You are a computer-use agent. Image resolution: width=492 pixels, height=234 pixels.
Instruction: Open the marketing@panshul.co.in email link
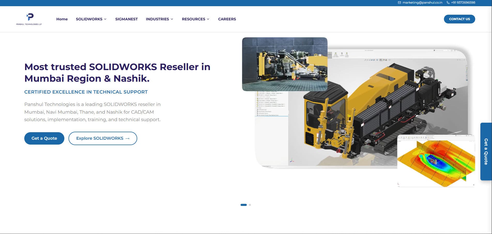point(422,3)
